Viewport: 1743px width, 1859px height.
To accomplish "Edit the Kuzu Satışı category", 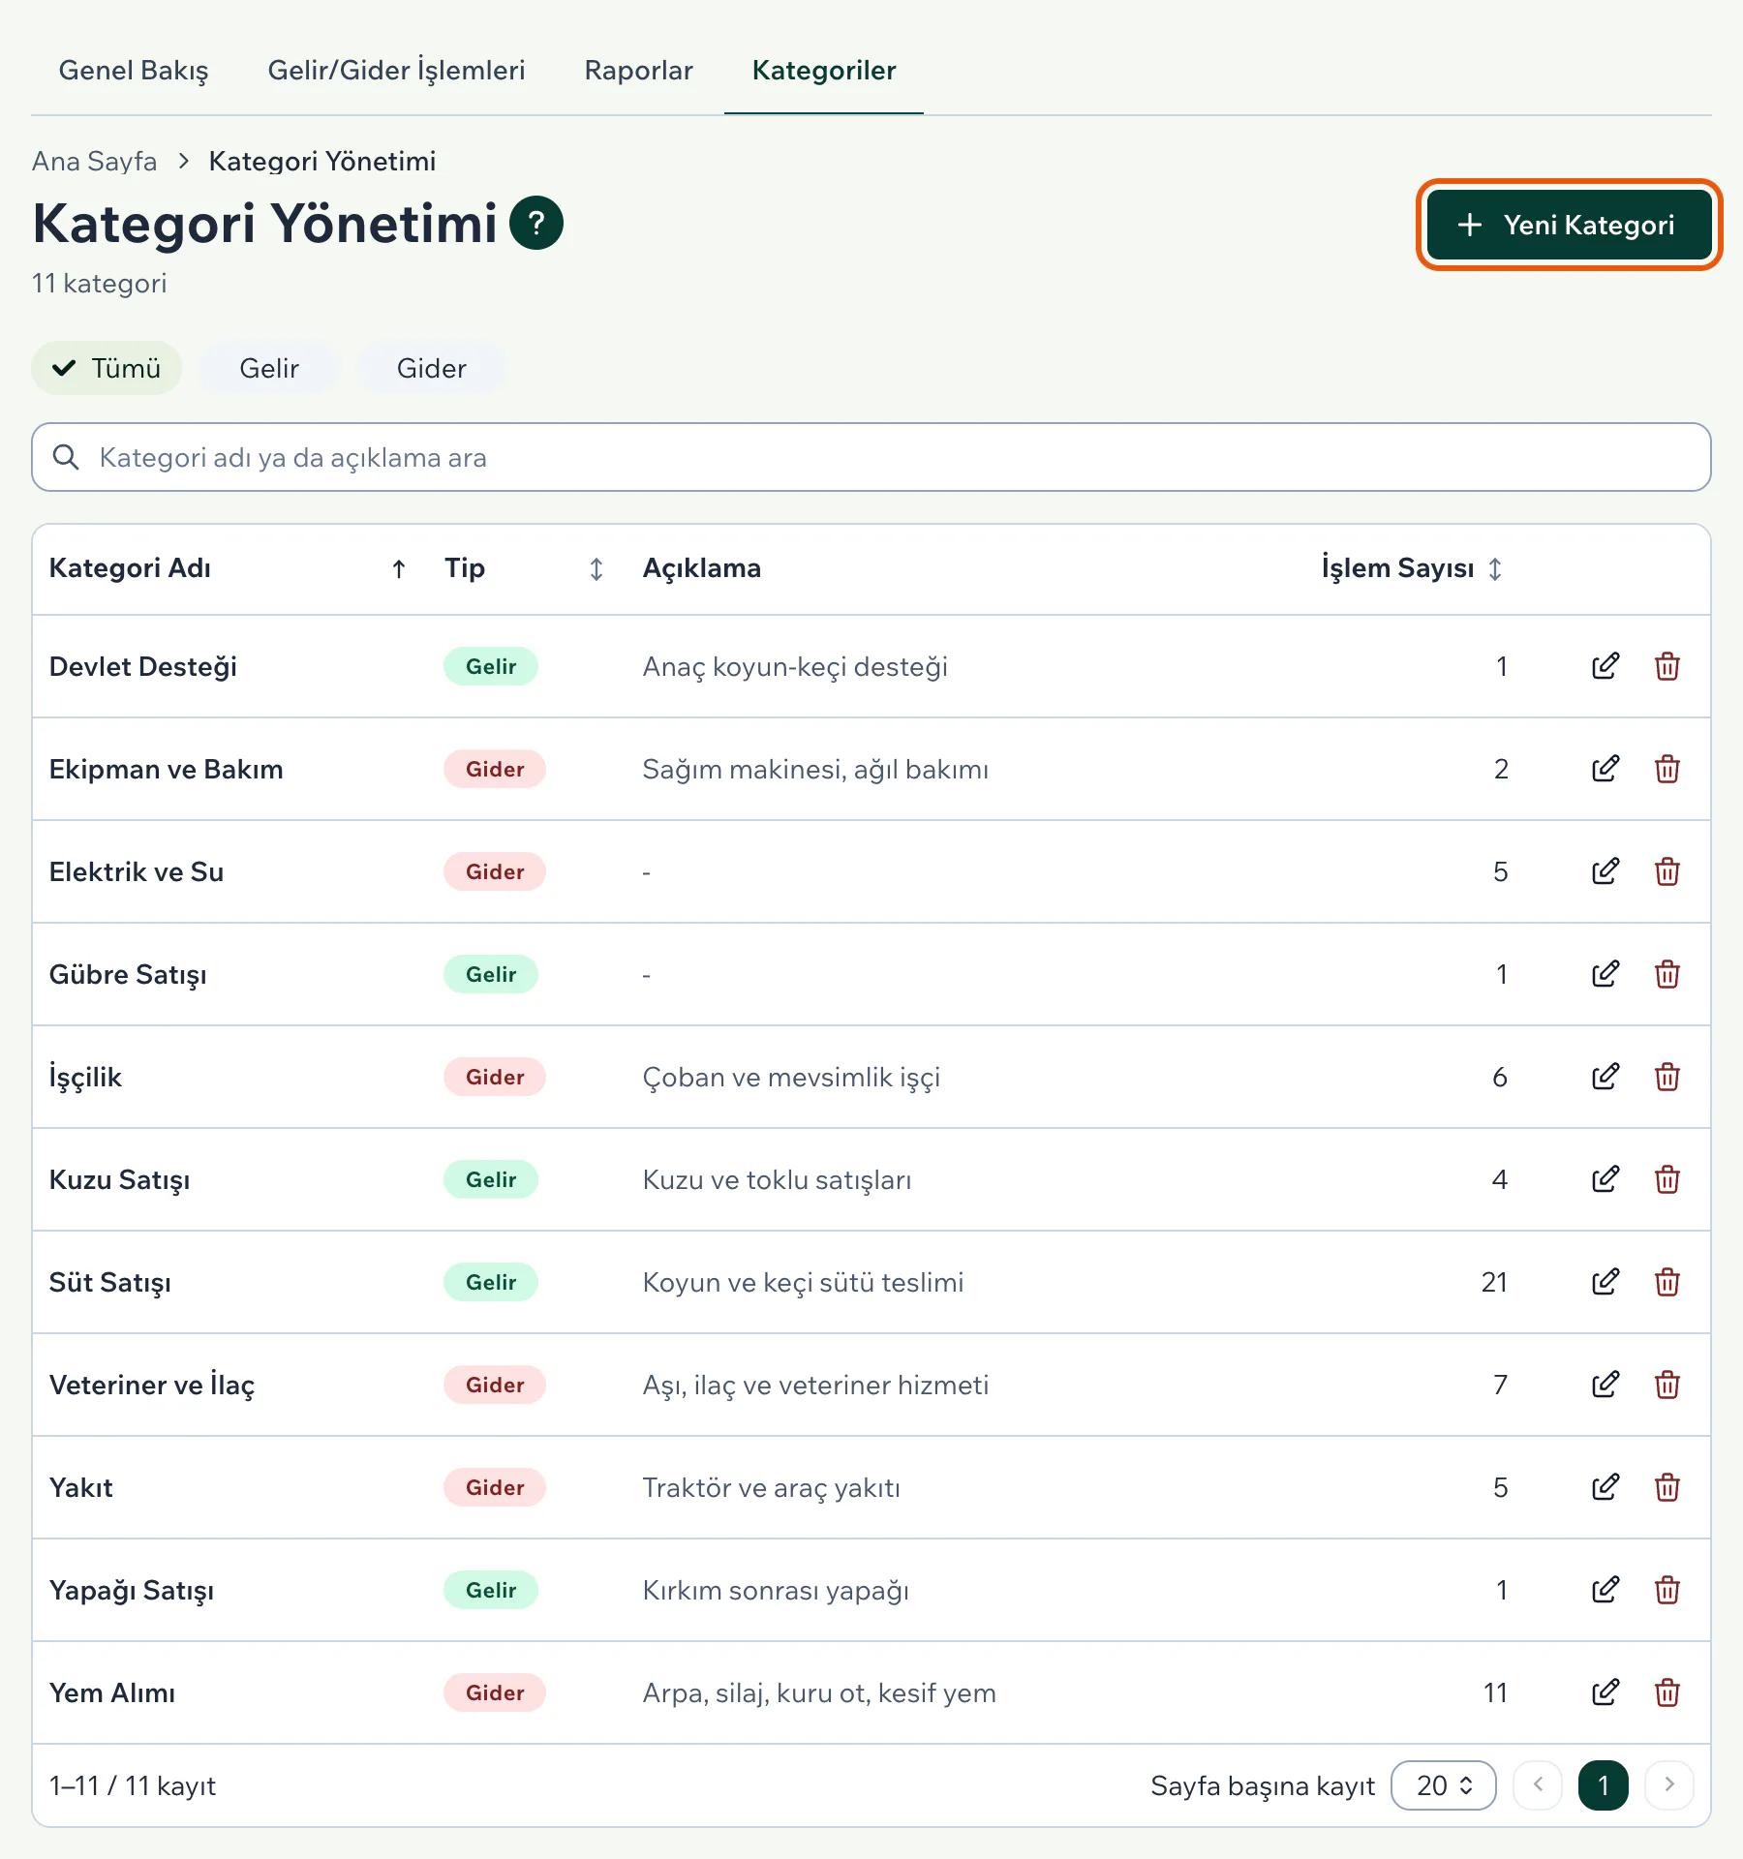I will (x=1605, y=1179).
